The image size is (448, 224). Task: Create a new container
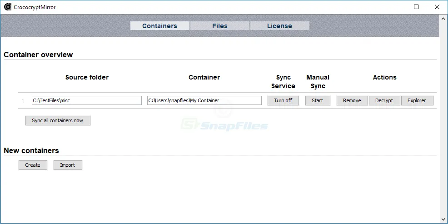[33, 165]
